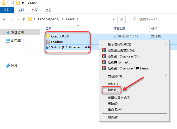This screenshot has width=177, height=129.
Task: Click the 快速访问 star icon
Action: [x=8, y=32]
